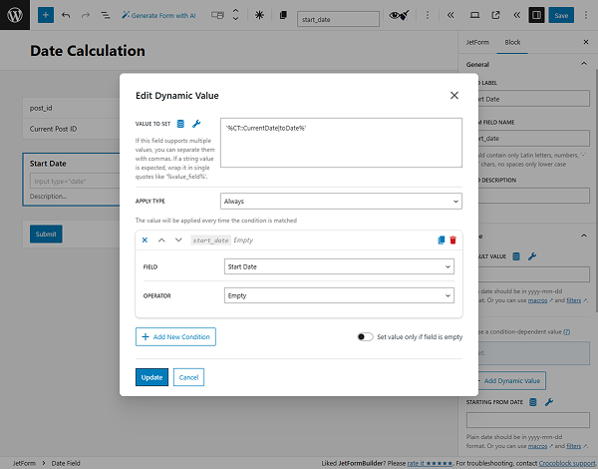Collapse the General panel chevron
The width and height of the screenshot is (598, 469).
point(583,64)
